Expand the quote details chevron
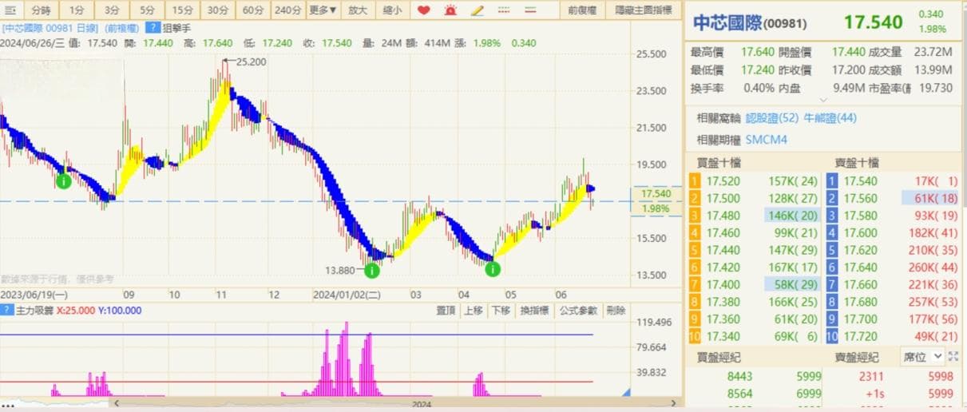The width and height of the screenshot is (967, 412). point(824,101)
